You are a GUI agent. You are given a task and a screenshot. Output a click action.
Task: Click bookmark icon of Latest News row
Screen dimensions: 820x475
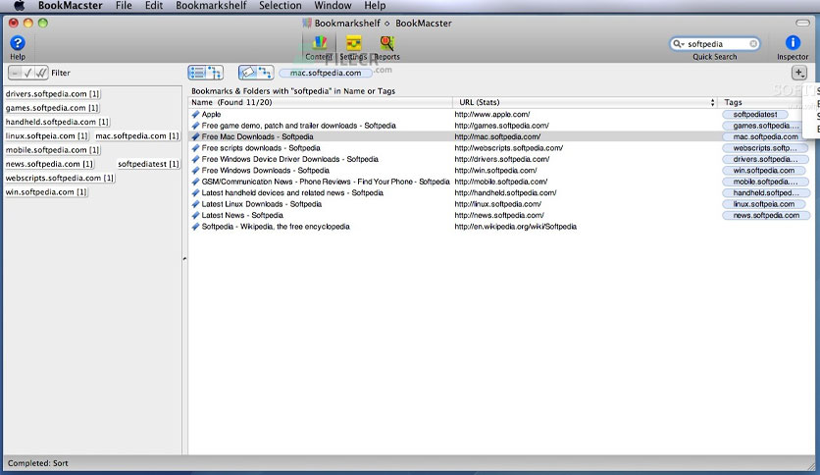point(195,215)
